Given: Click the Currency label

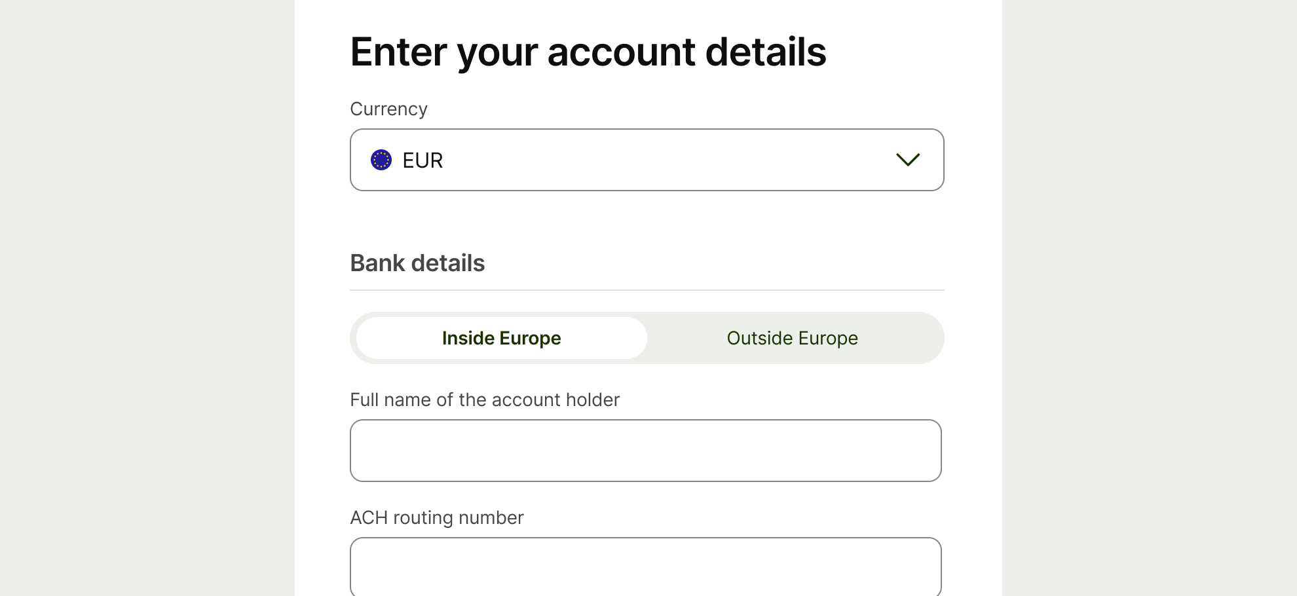Looking at the screenshot, I should click(x=388, y=109).
